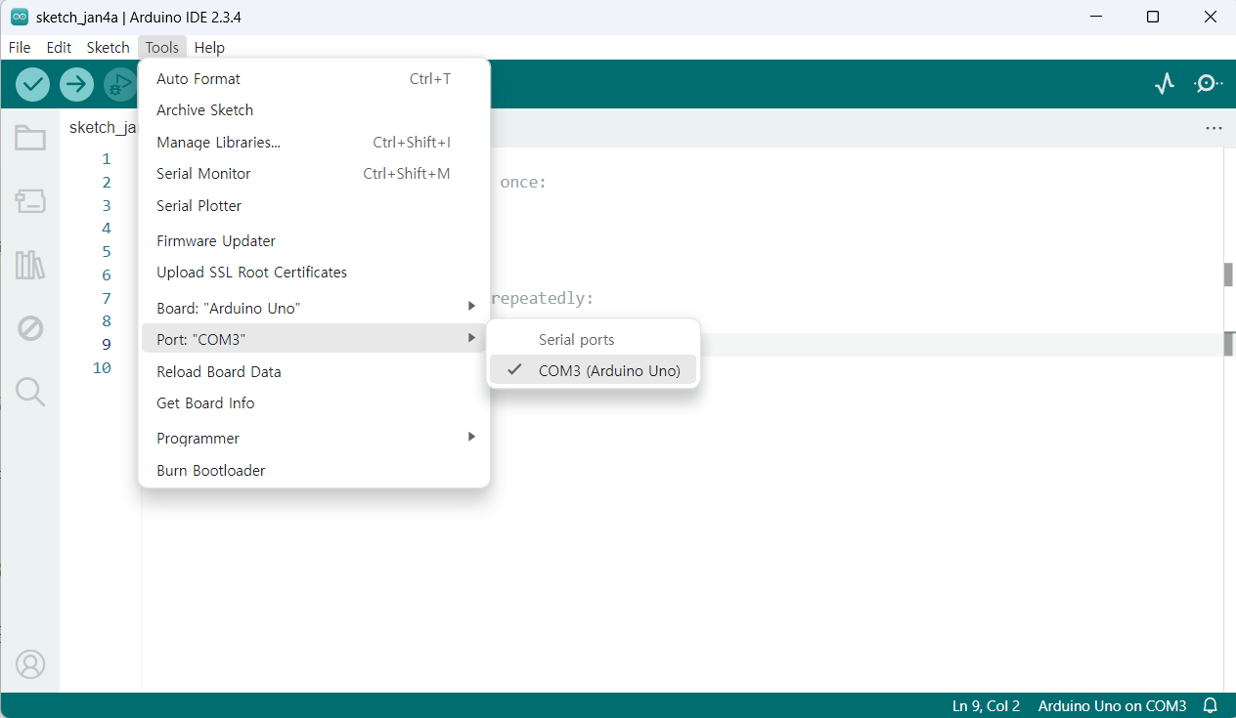Open the Help menu
The image size is (1236, 718).
point(209,47)
